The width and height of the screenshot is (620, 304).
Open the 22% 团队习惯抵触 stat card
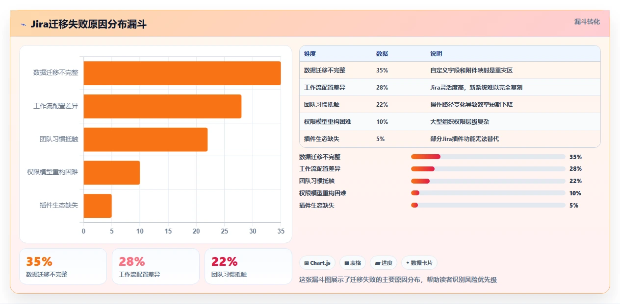click(x=248, y=266)
